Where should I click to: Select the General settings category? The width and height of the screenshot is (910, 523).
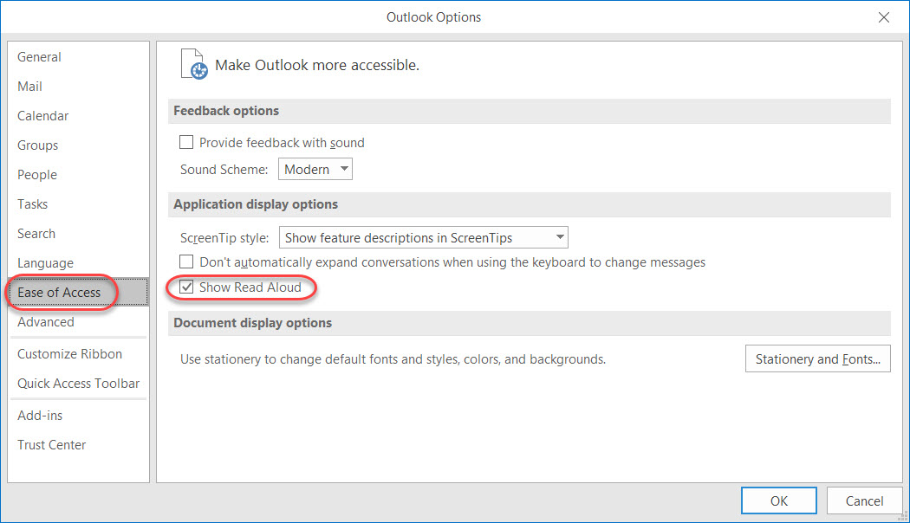coord(39,56)
